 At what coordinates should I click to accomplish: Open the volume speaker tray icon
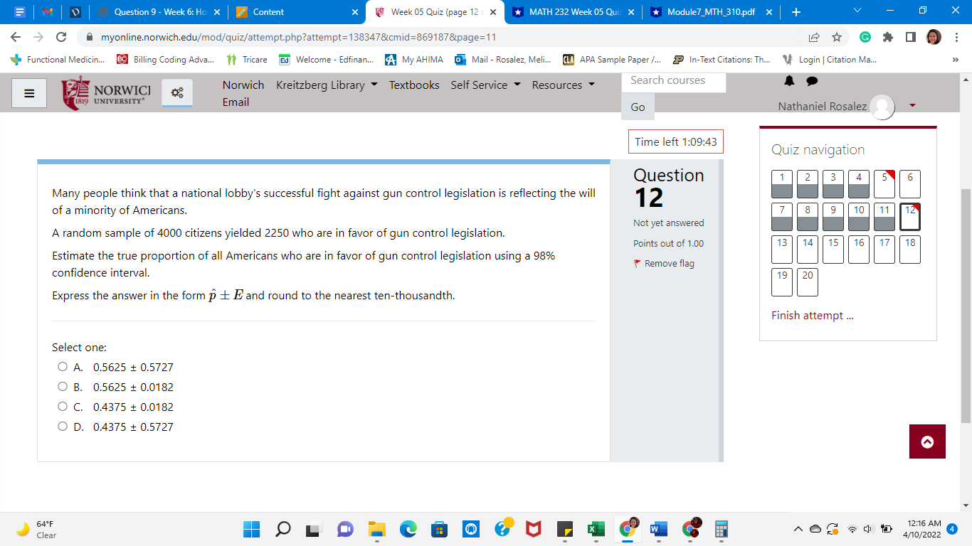click(x=867, y=529)
